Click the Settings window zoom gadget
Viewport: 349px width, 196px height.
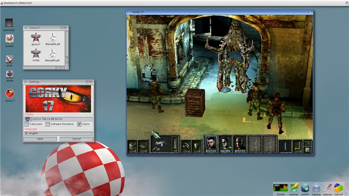coord(87,82)
